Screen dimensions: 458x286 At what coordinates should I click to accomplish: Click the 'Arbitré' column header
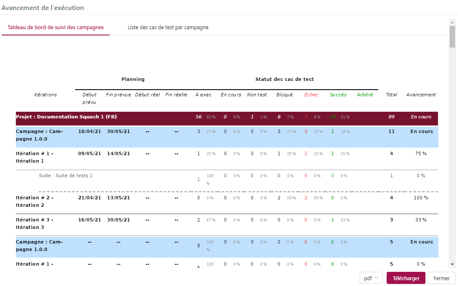tap(365, 95)
